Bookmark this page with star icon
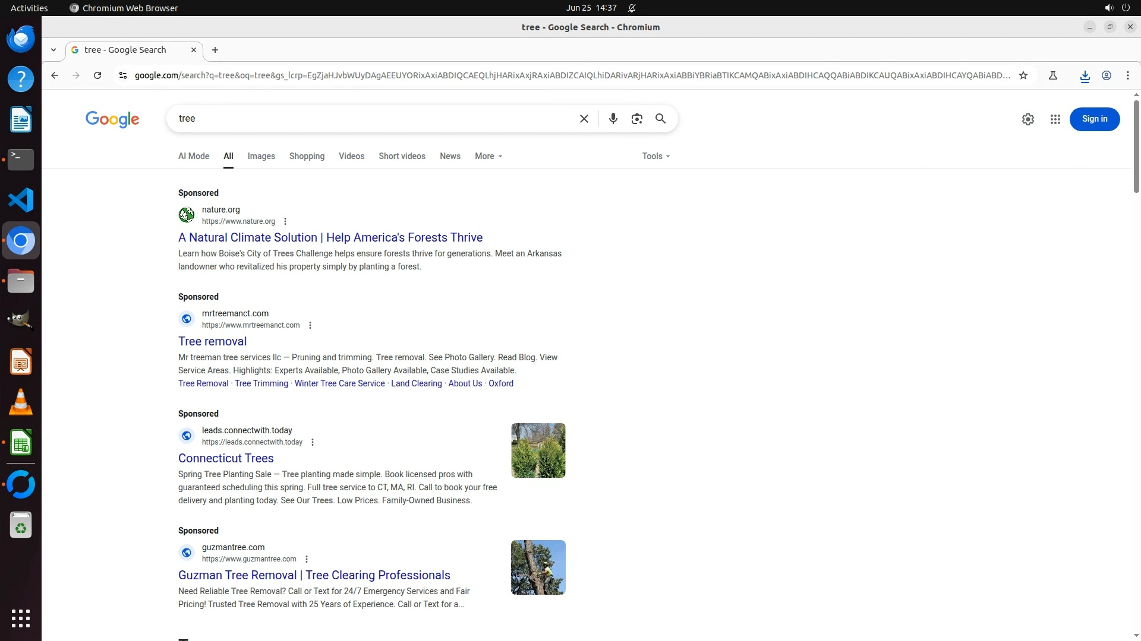 pyautogui.click(x=1023, y=75)
